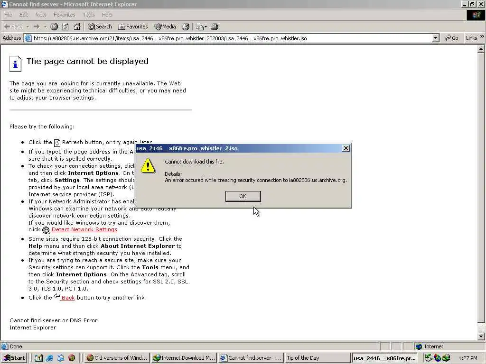
Task: Click "Cannot download this file." message
Action: (x=194, y=162)
